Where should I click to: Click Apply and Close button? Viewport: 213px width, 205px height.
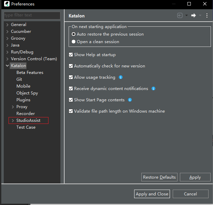[152, 194]
